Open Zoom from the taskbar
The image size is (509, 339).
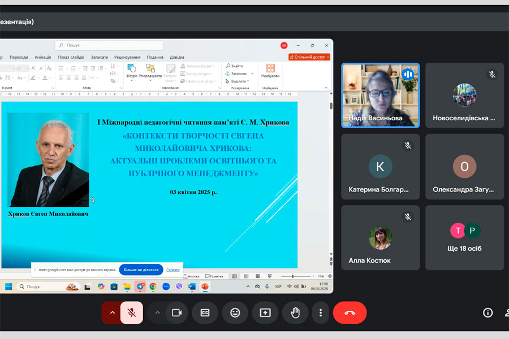[166, 286]
